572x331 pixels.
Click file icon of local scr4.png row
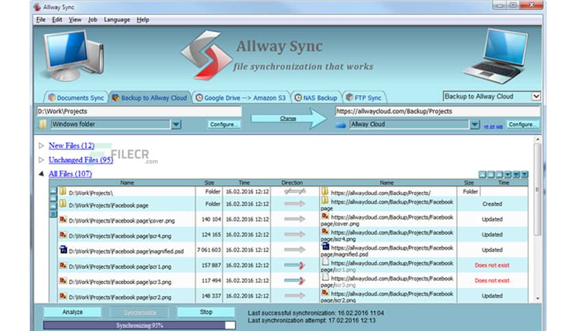coord(63,235)
